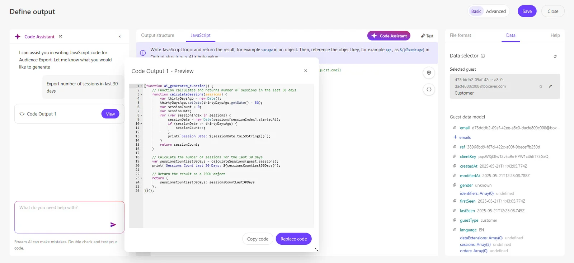The image size is (574, 263).
Task: Switch the mode toggle to Basic
Action: coord(476,11)
